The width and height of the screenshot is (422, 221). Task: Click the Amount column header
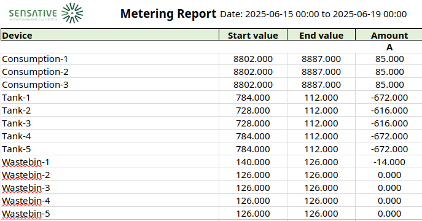389,35
